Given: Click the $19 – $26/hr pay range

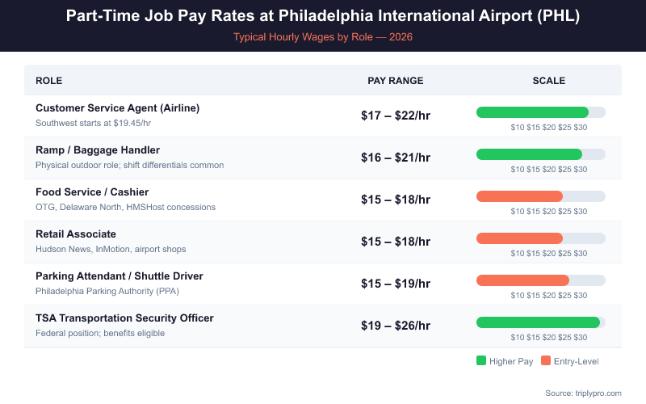Looking at the screenshot, I should point(396,326).
